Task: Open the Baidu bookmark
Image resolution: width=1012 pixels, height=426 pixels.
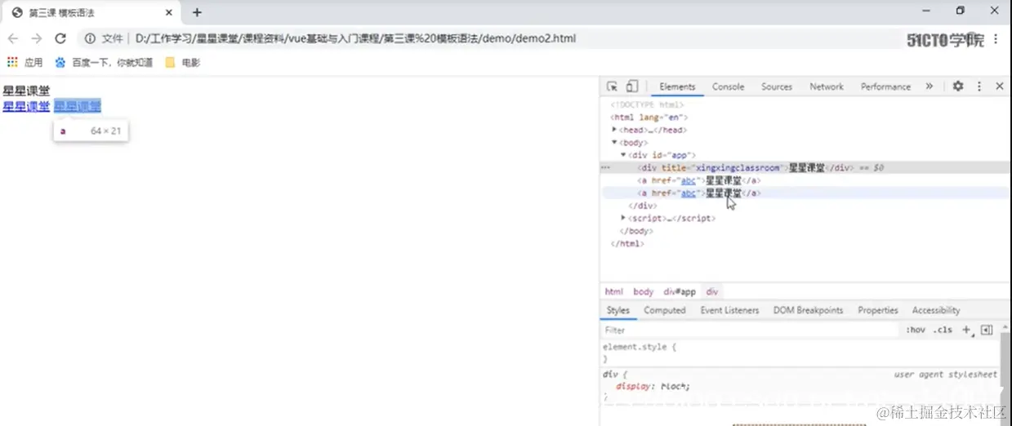Action: click(x=104, y=62)
